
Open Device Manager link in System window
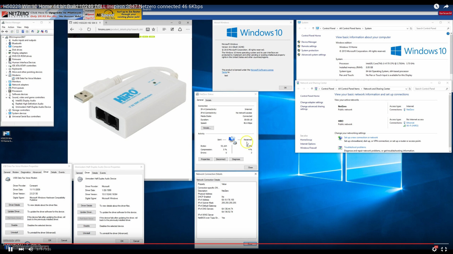click(x=309, y=42)
